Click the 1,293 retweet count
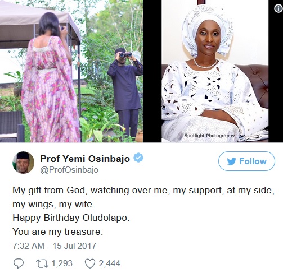 (62, 263)
